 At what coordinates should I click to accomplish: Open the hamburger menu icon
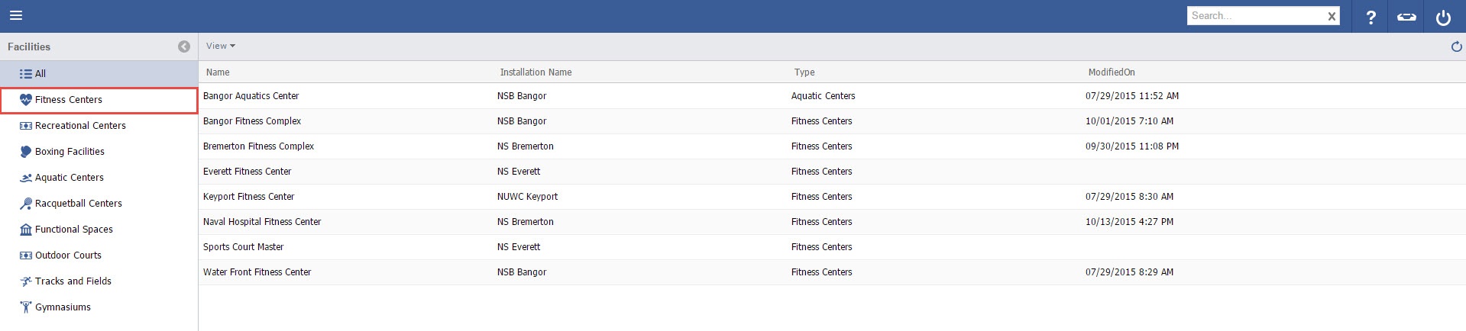click(x=16, y=15)
